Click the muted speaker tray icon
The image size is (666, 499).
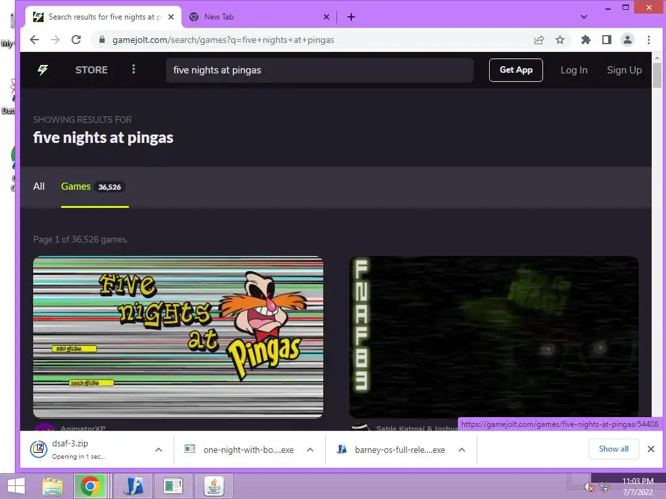coord(589,487)
